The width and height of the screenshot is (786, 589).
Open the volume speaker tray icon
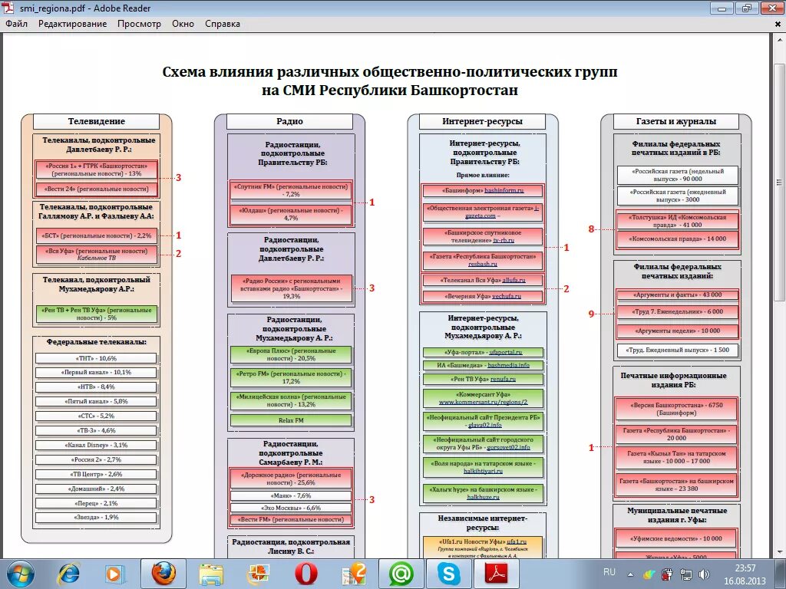(704, 574)
